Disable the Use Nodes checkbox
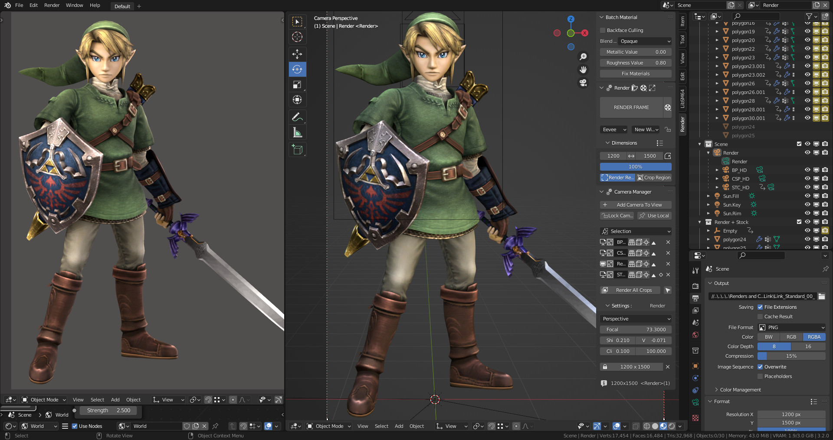This screenshot has height=440, width=833. (75, 426)
